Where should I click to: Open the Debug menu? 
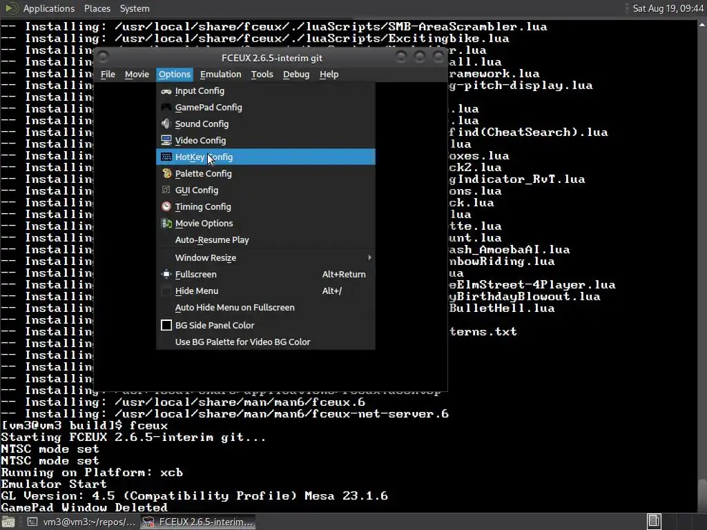(296, 75)
